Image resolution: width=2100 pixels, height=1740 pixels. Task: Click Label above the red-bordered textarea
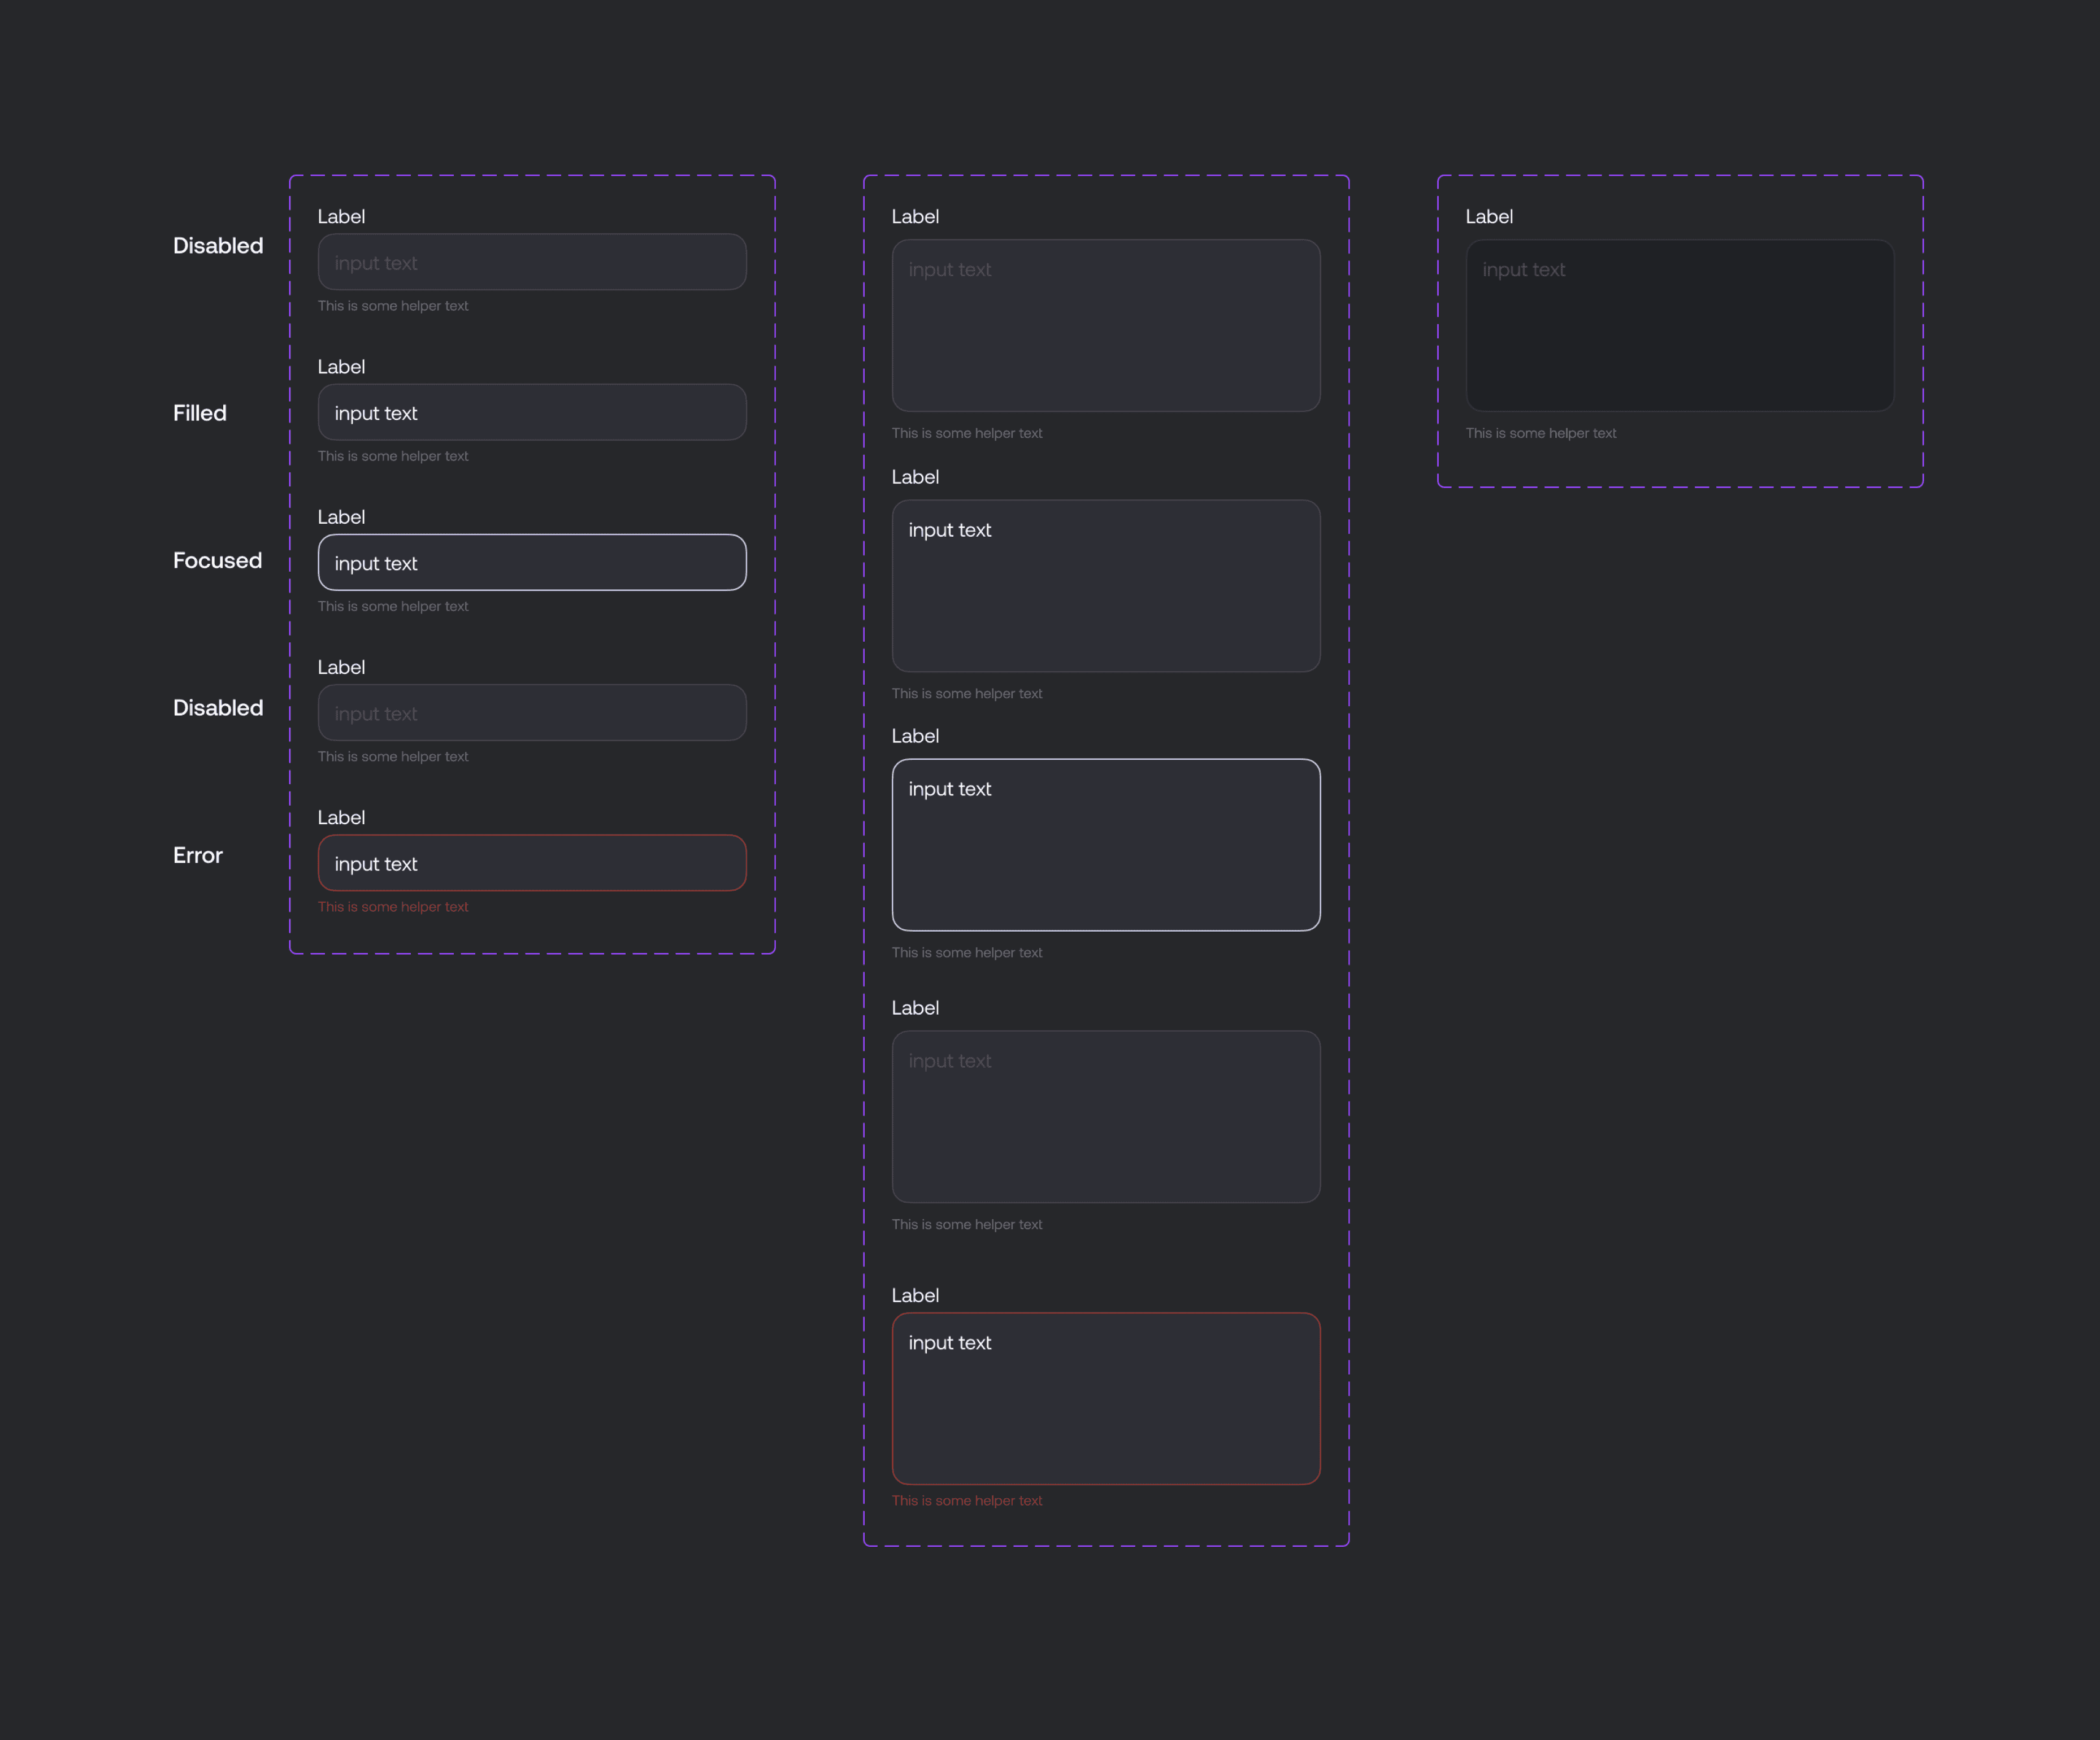coord(915,1295)
